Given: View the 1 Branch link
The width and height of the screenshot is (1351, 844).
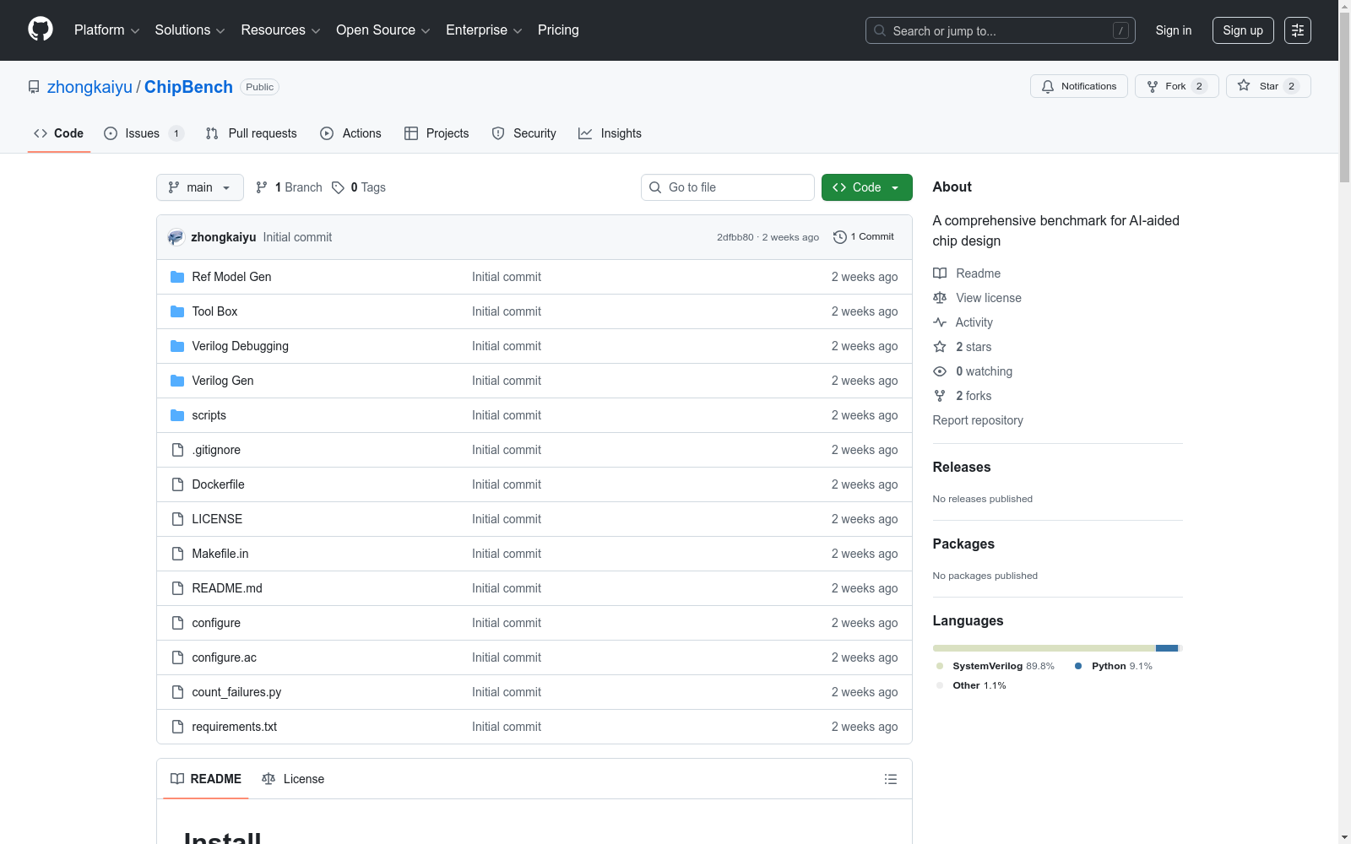Looking at the screenshot, I should point(289,187).
